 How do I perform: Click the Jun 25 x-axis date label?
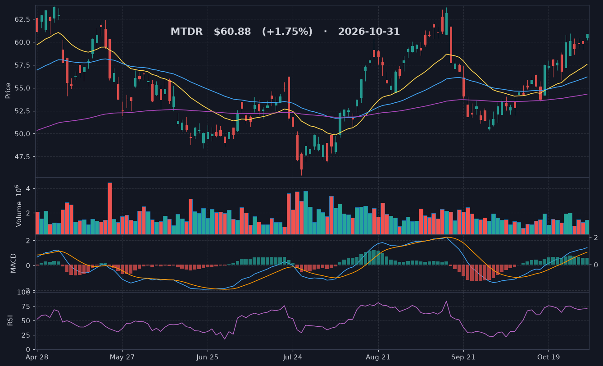tap(208, 357)
